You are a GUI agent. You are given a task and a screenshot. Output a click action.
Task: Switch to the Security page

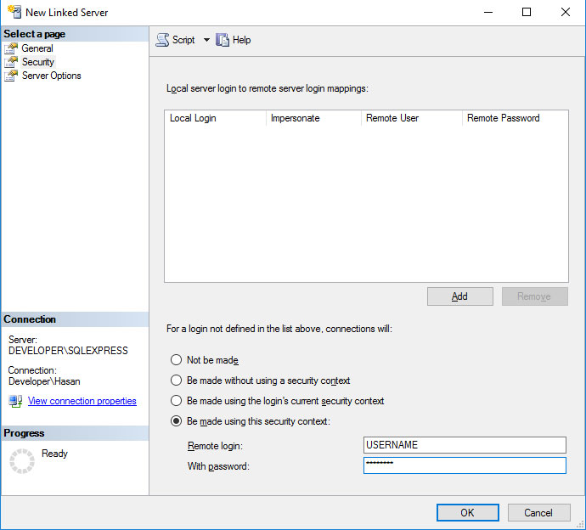click(37, 62)
